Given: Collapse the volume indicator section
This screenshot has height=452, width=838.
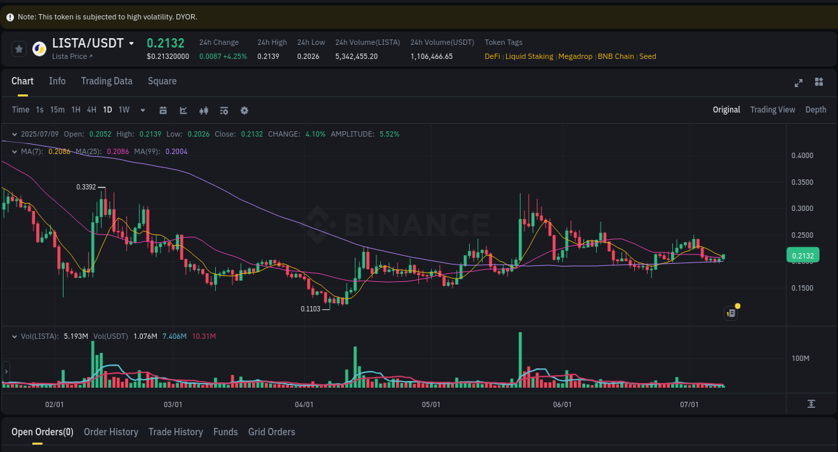Looking at the screenshot, I should pyautogui.click(x=15, y=336).
